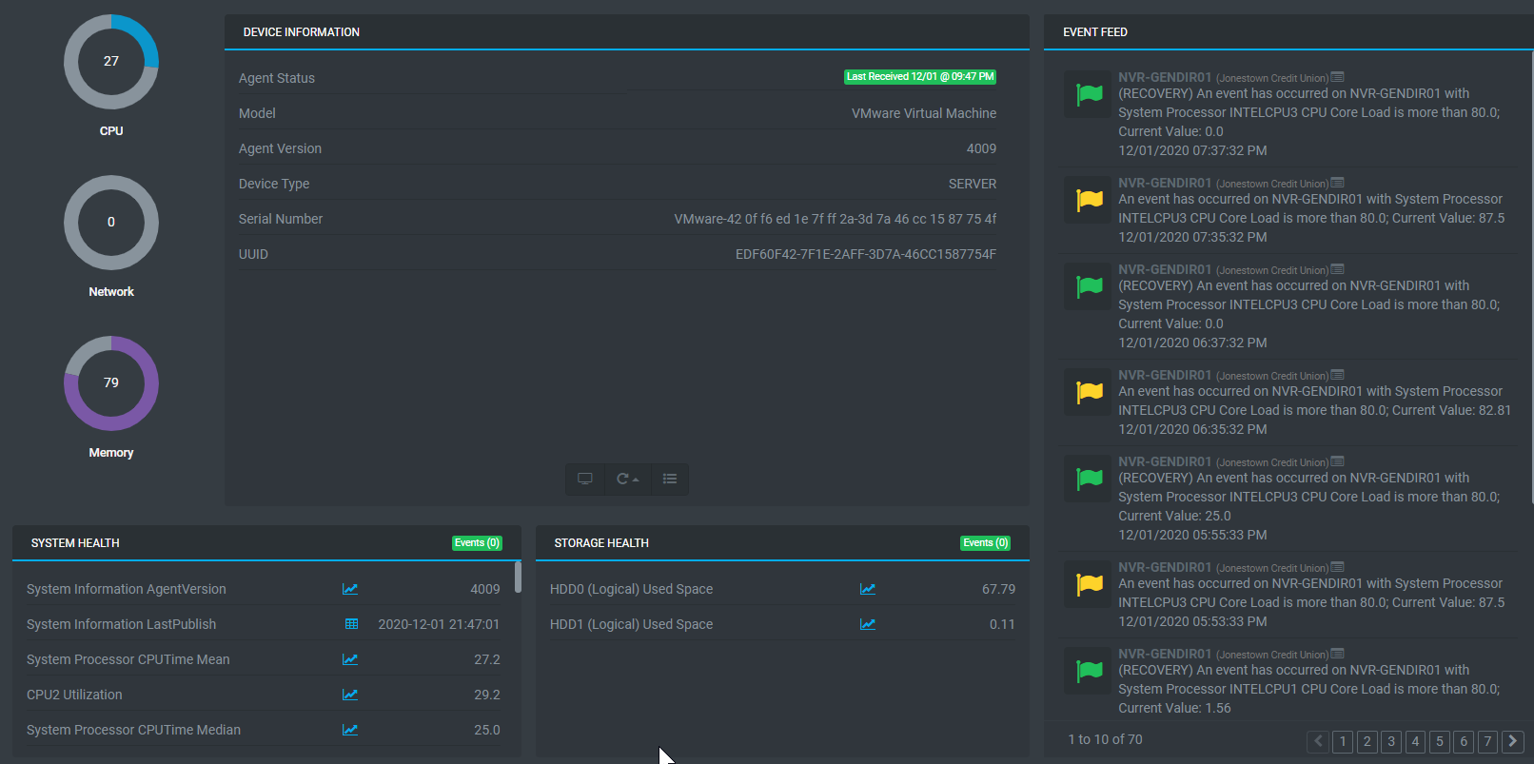The image size is (1534, 764).
Task: Click Events (0) badge in Storage Health
Action: pyautogui.click(x=985, y=543)
